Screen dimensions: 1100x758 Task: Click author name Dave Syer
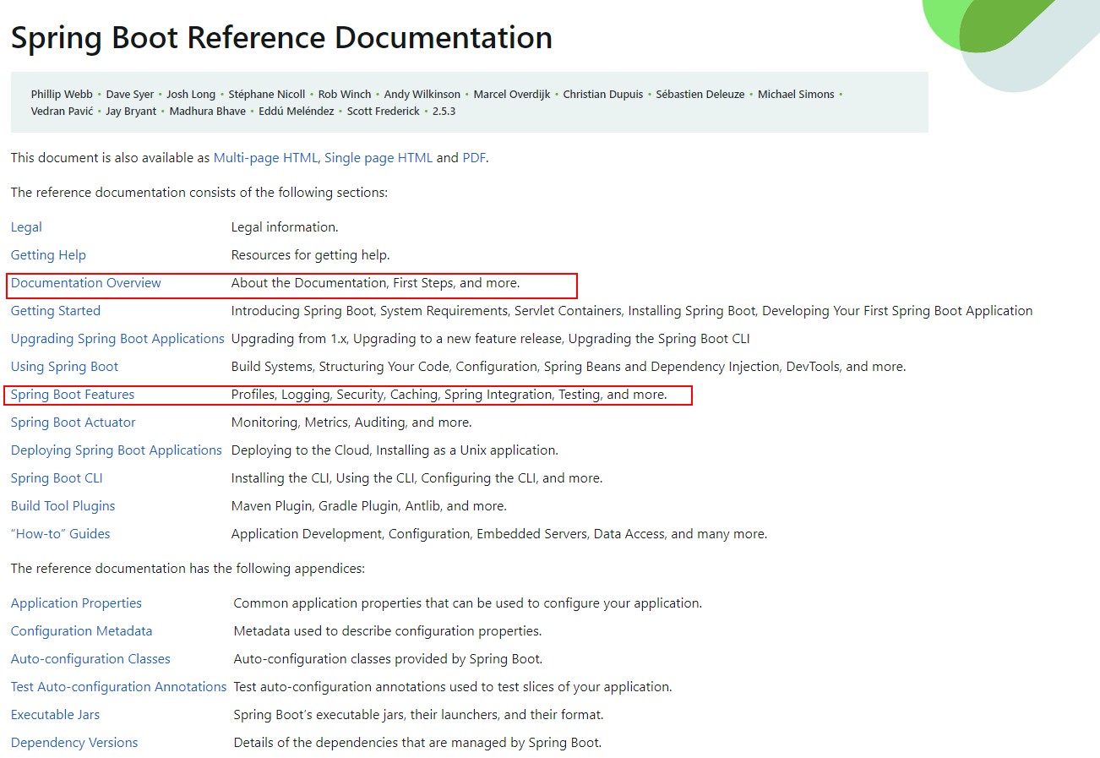pyautogui.click(x=130, y=95)
